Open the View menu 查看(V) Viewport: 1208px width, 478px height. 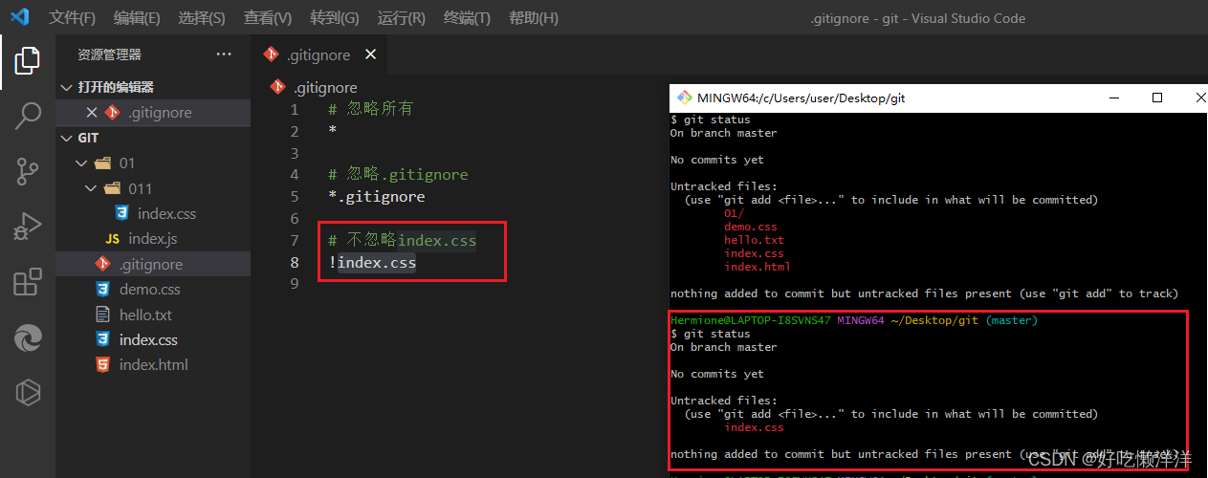[x=268, y=18]
